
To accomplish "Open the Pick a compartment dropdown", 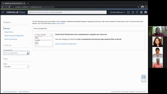I will tap(16, 53).
